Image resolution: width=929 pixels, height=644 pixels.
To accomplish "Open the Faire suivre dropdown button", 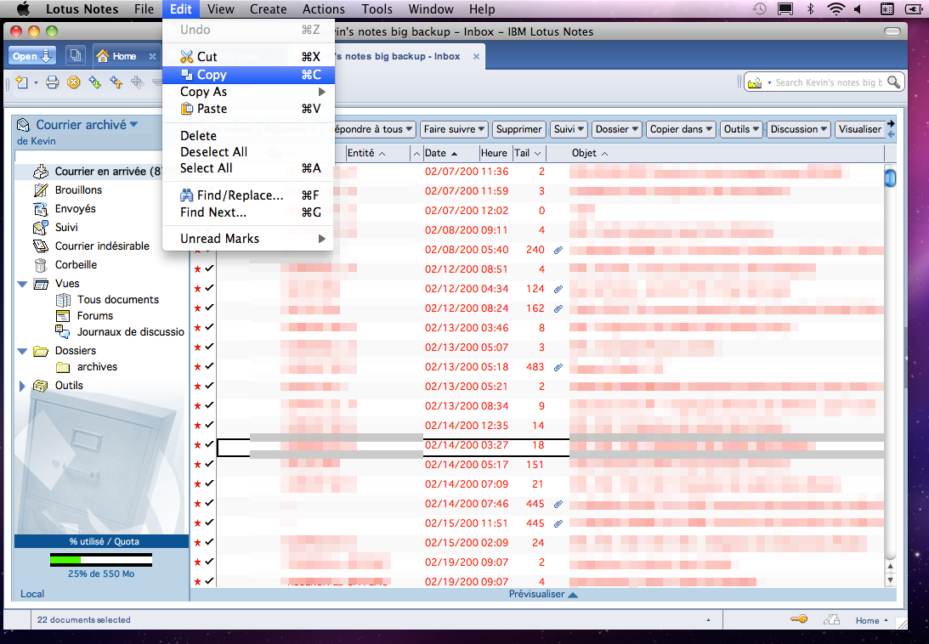I will 454,129.
